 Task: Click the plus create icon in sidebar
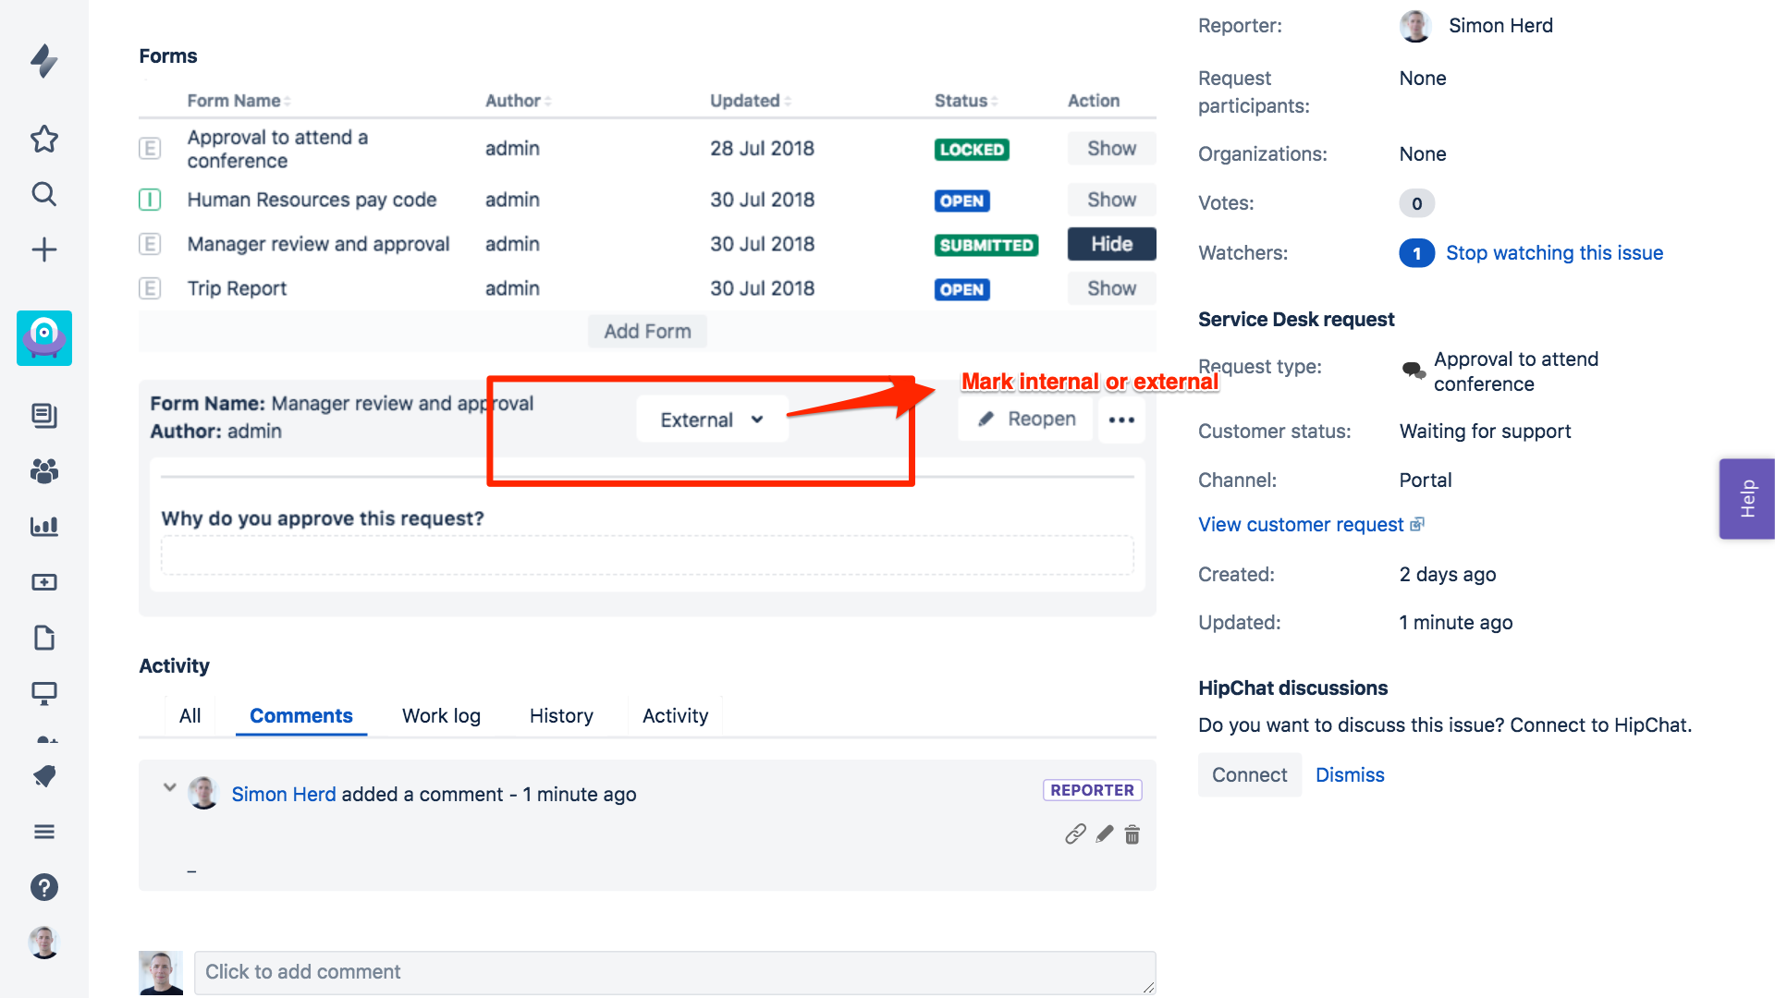click(43, 249)
